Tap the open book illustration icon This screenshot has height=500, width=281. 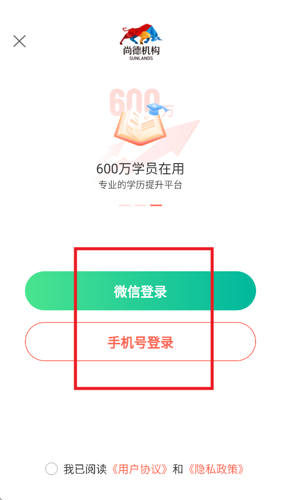click(x=140, y=127)
